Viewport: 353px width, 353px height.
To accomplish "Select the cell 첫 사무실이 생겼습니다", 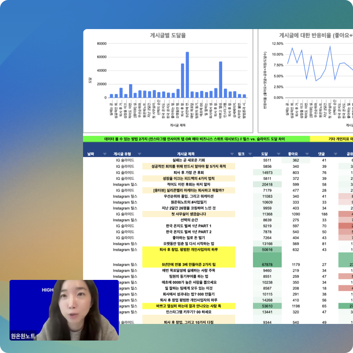I will coord(189,214).
